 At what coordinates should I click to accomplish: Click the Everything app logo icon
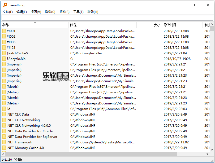pyautogui.click(x=5, y=5)
